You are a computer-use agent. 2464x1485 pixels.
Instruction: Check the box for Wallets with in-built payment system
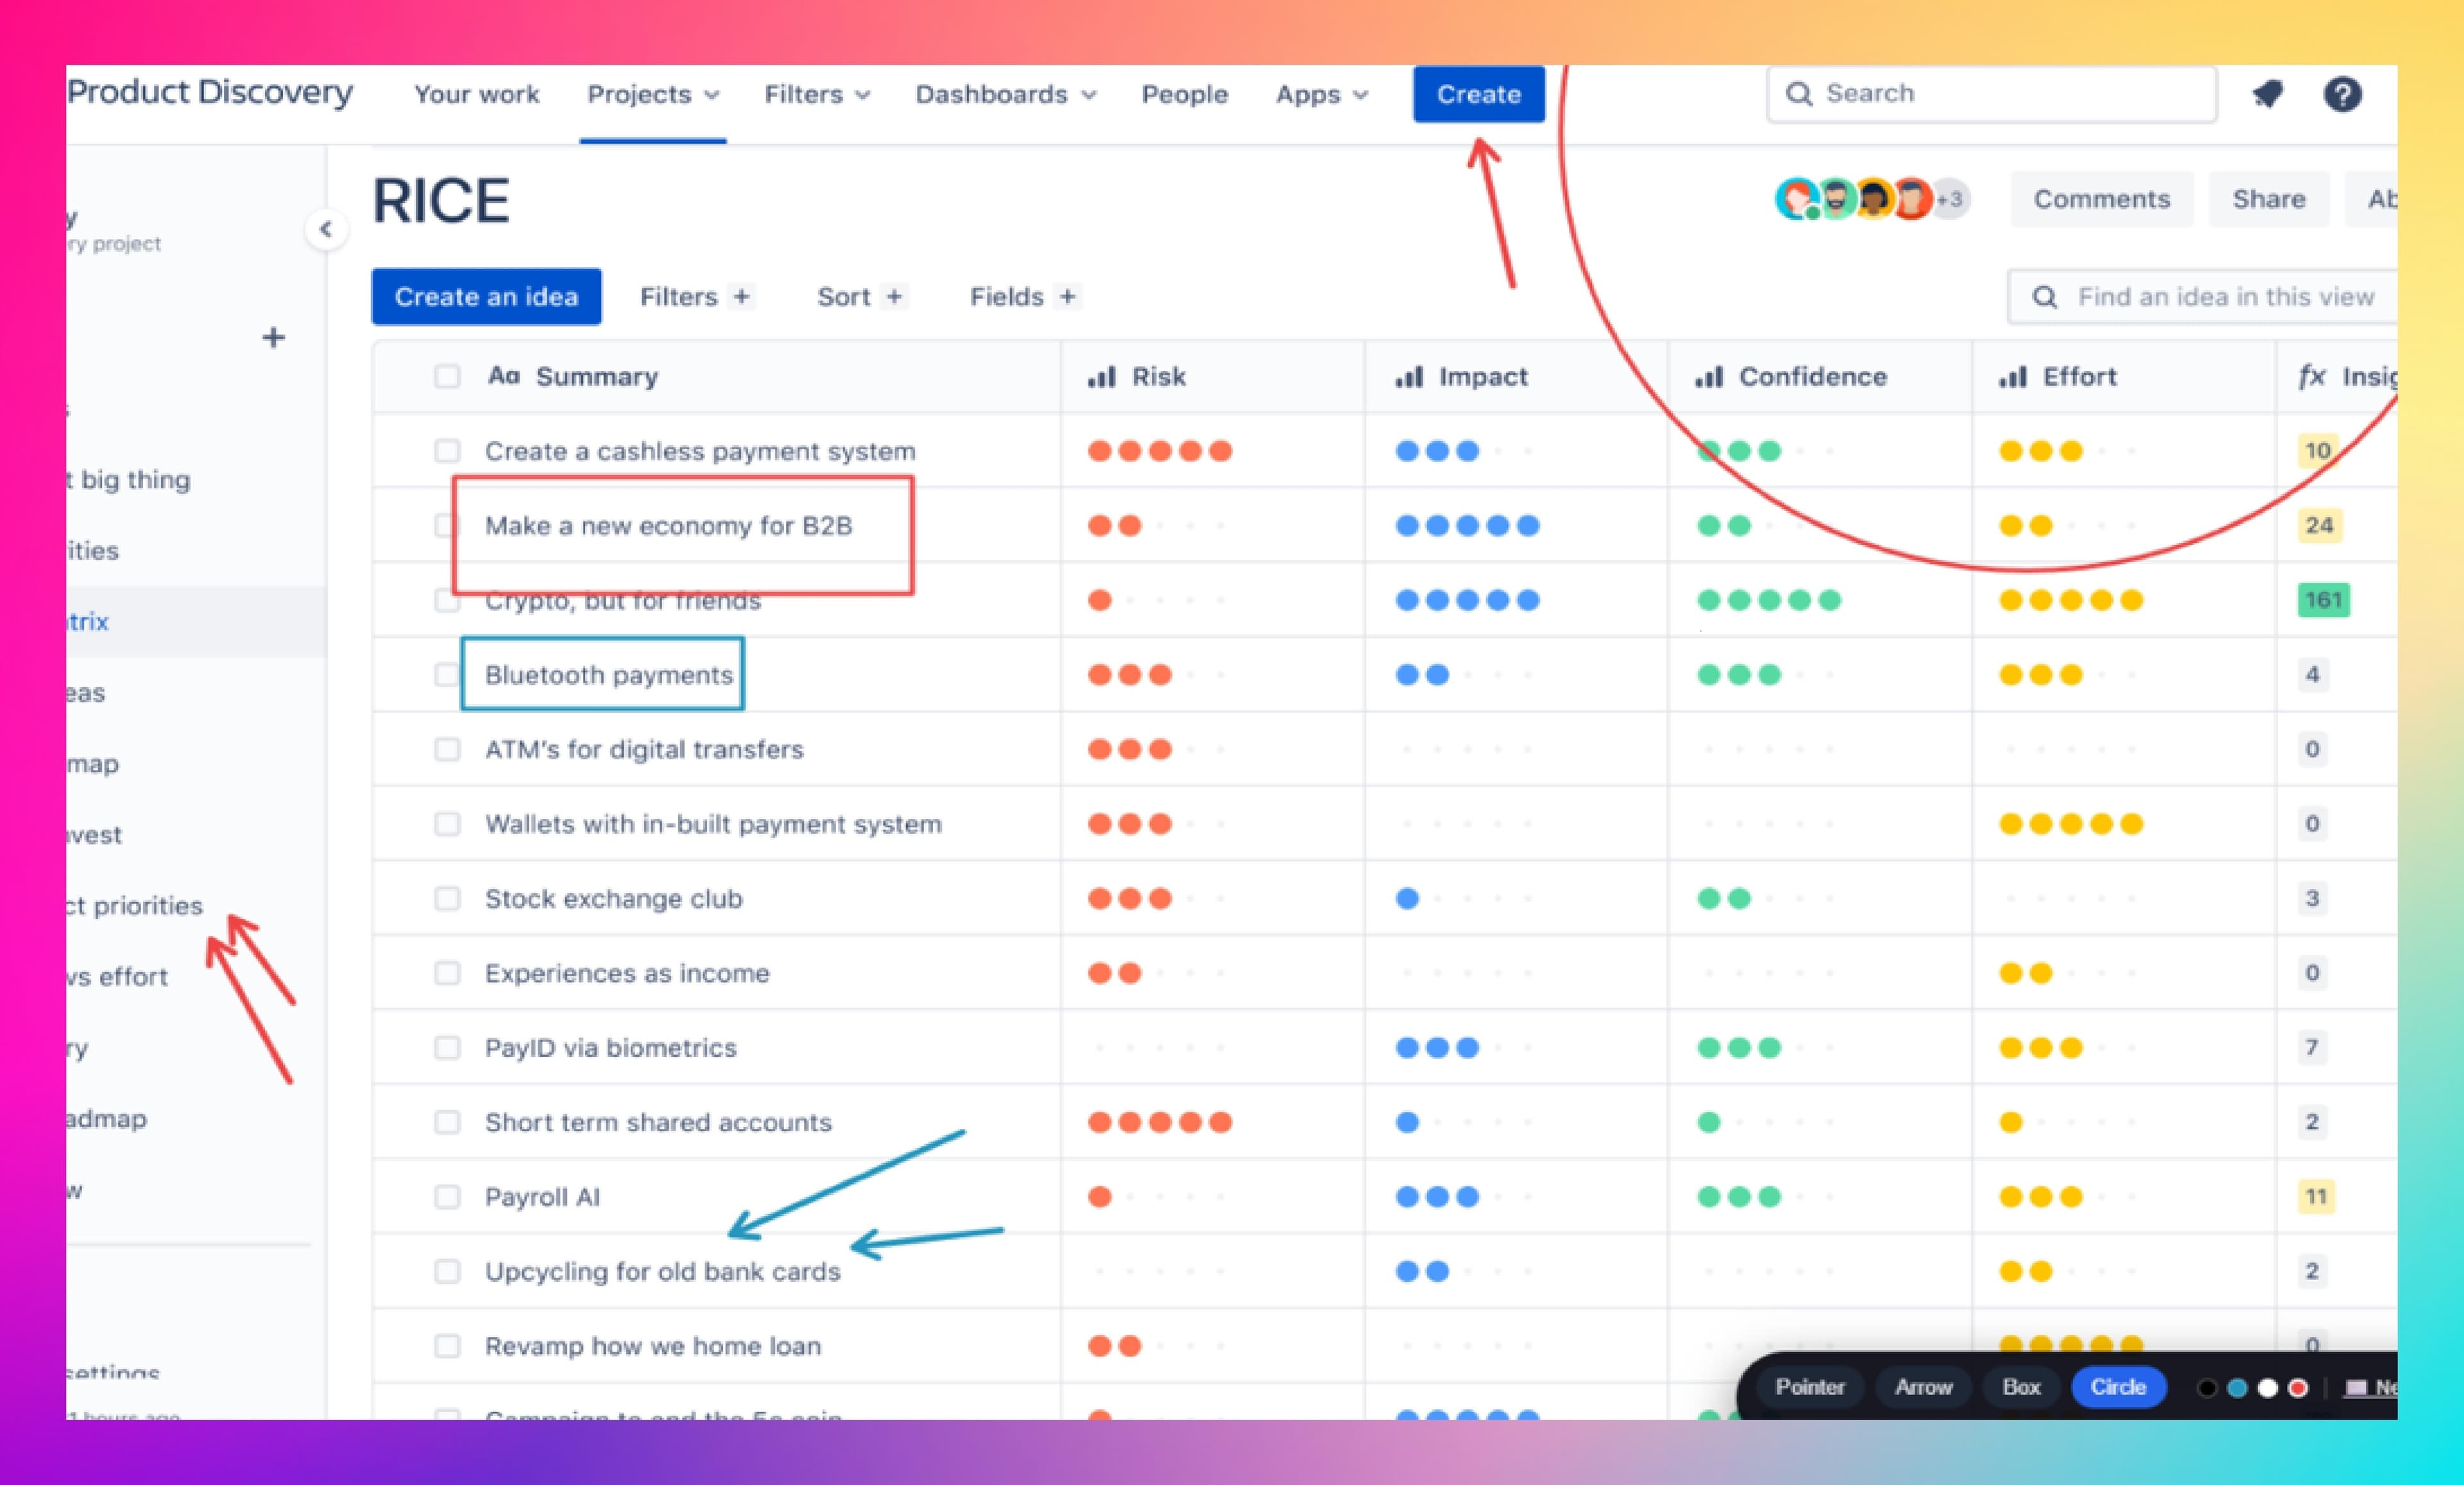click(447, 824)
